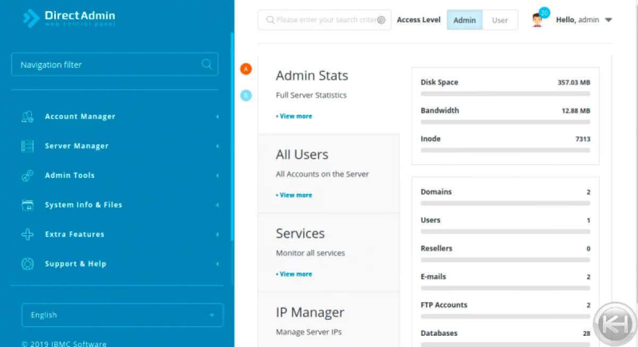638x347 pixels.
Task: Open the Support & Help menu item
Action: [x=75, y=264]
